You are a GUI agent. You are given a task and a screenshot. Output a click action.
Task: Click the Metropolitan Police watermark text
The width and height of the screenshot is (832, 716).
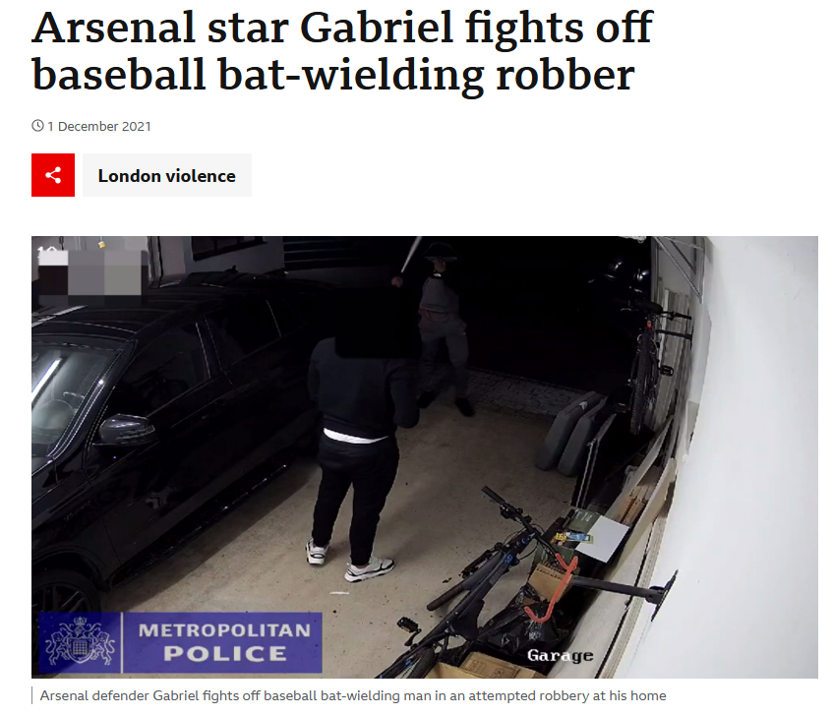225,642
